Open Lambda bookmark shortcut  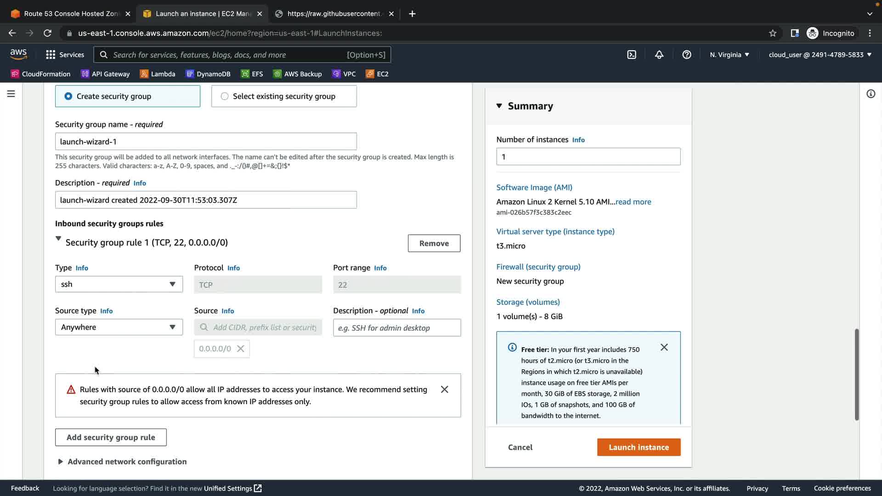click(158, 74)
